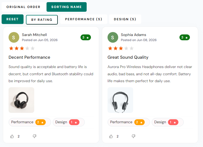Click thumbs down on Sophia Adams' review
This screenshot has height=147, width=203.
point(133,136)
